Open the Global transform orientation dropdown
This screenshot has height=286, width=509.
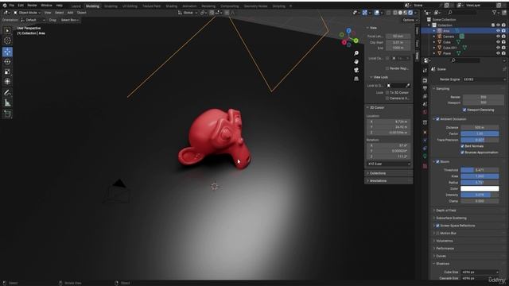coord(188,13)
